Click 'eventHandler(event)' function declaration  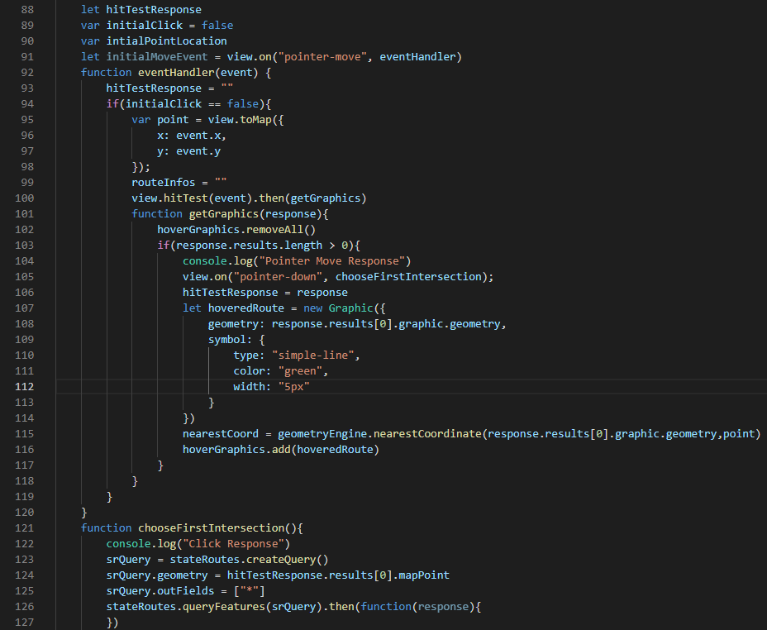pos(198,73)
